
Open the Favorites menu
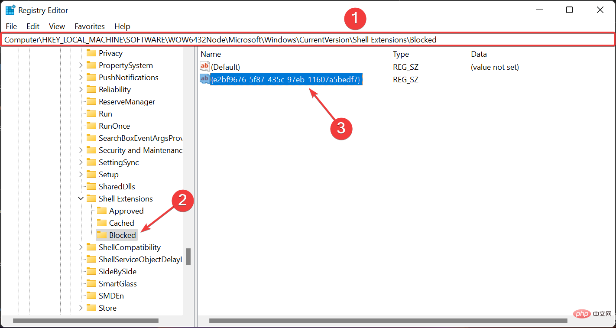(x=90, y=26)
